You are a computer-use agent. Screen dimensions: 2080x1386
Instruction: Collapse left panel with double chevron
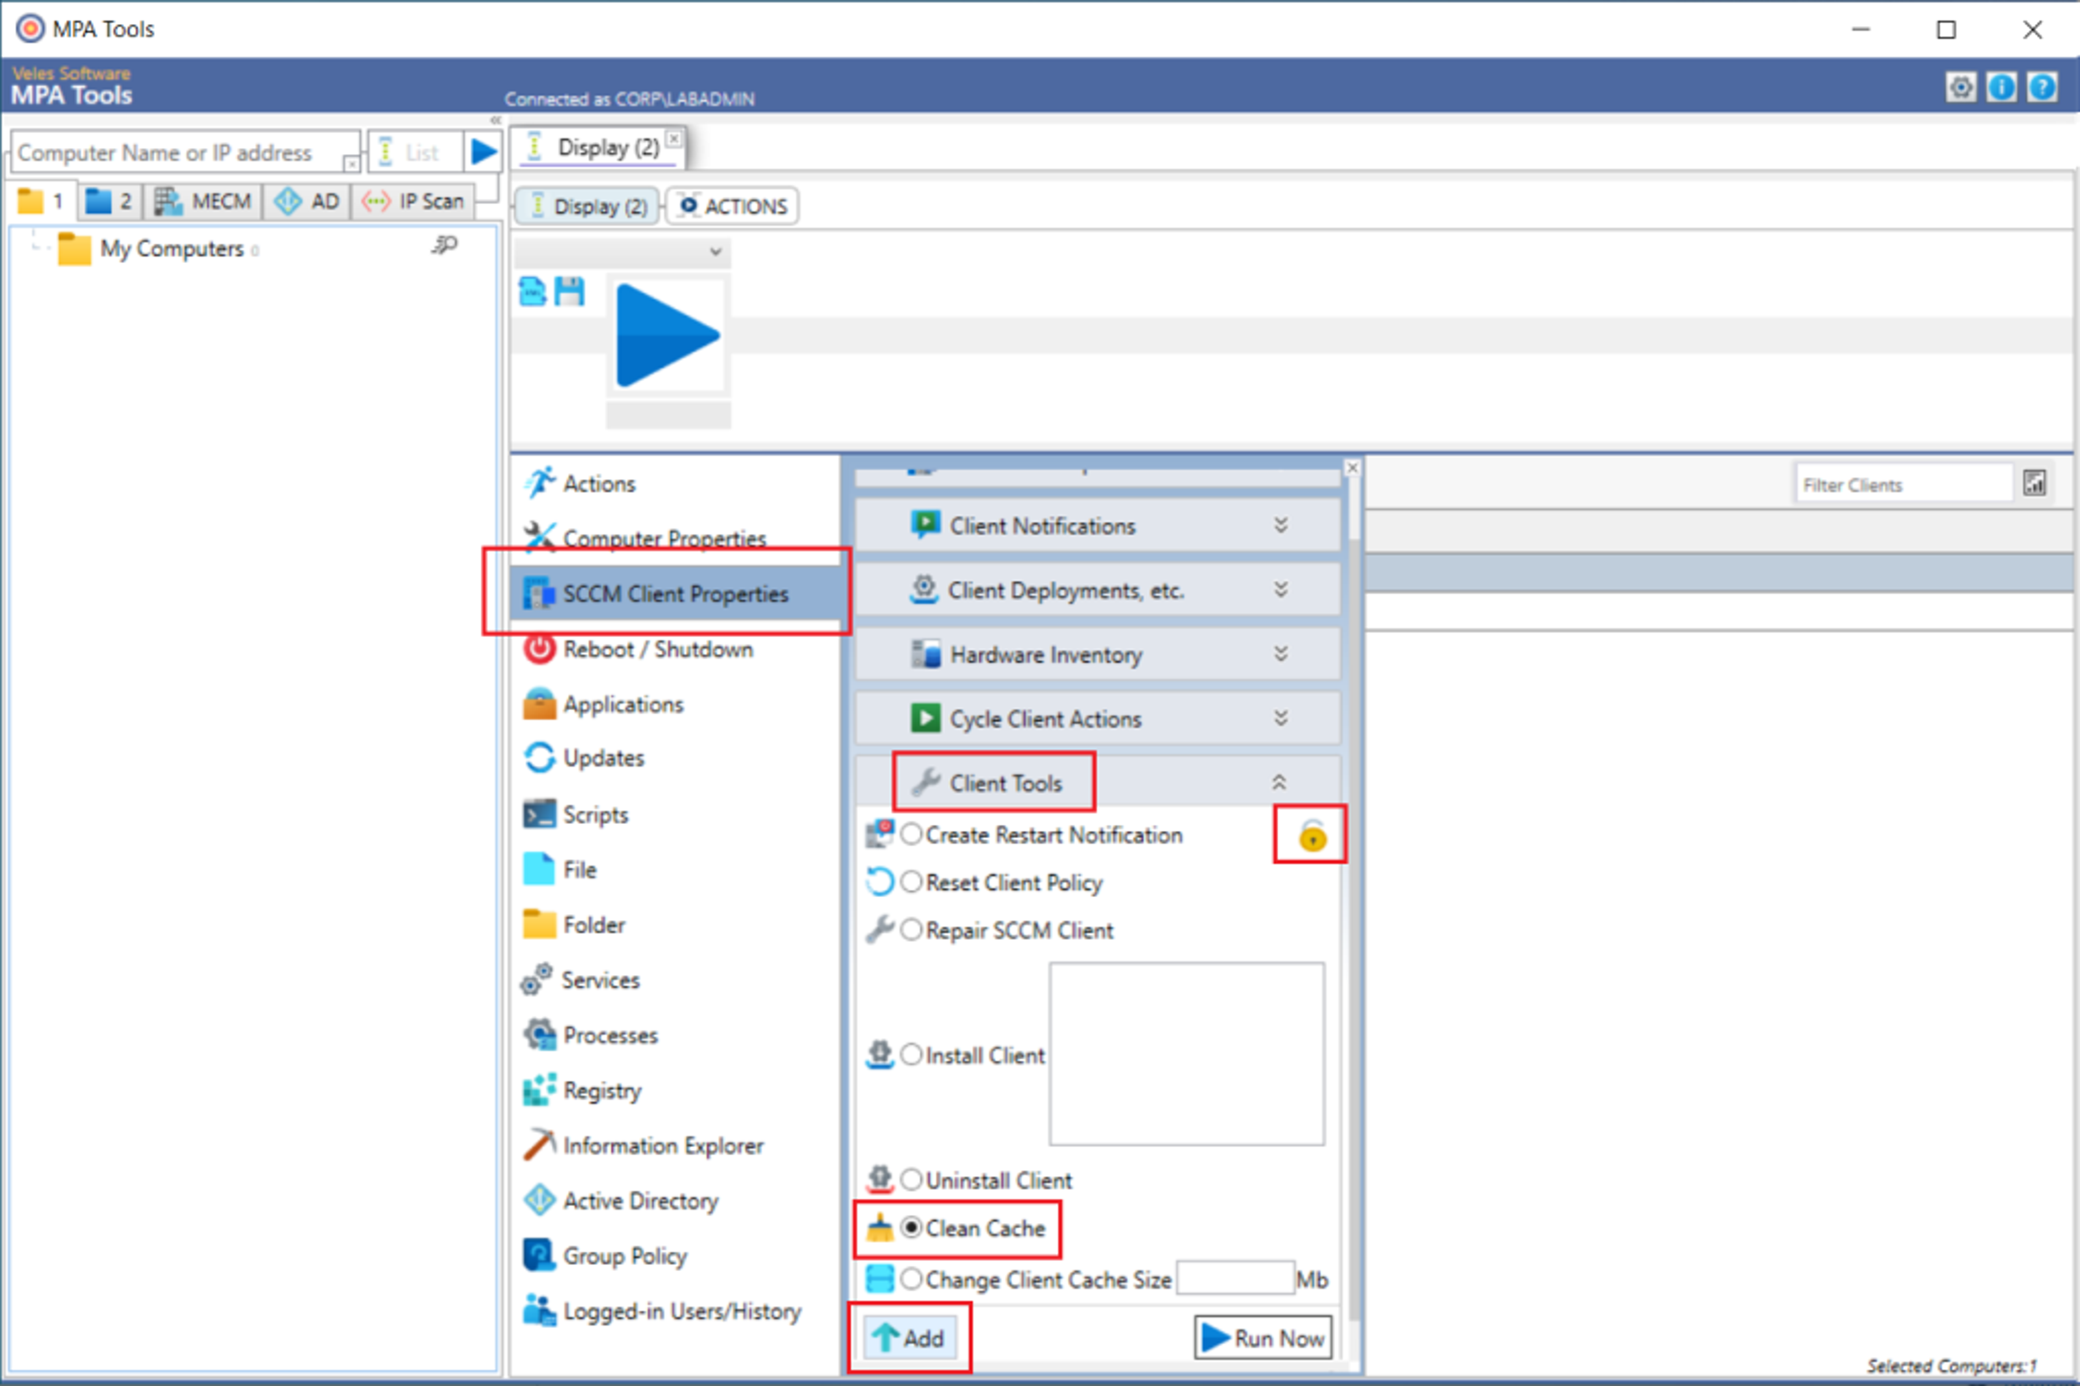[496, 120]
